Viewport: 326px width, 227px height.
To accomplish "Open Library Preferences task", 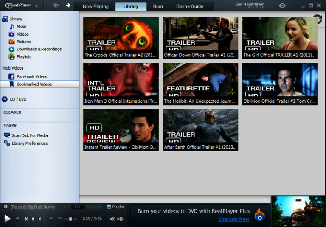I will pyautogui.click(x=30, y=143).
